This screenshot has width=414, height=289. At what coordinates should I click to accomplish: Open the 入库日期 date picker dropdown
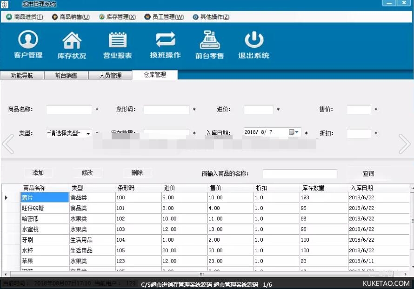click(x=297, y=132)
